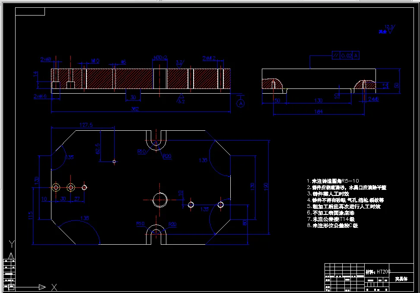420x293 pixels.
Task: Select the R20 label at the lower slot
Action: click(172, 224)
